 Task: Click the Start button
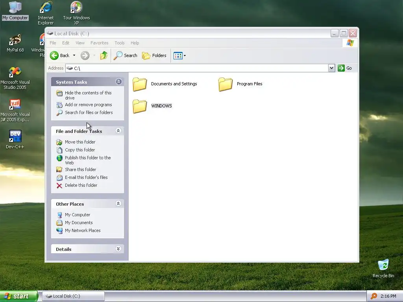19,296
